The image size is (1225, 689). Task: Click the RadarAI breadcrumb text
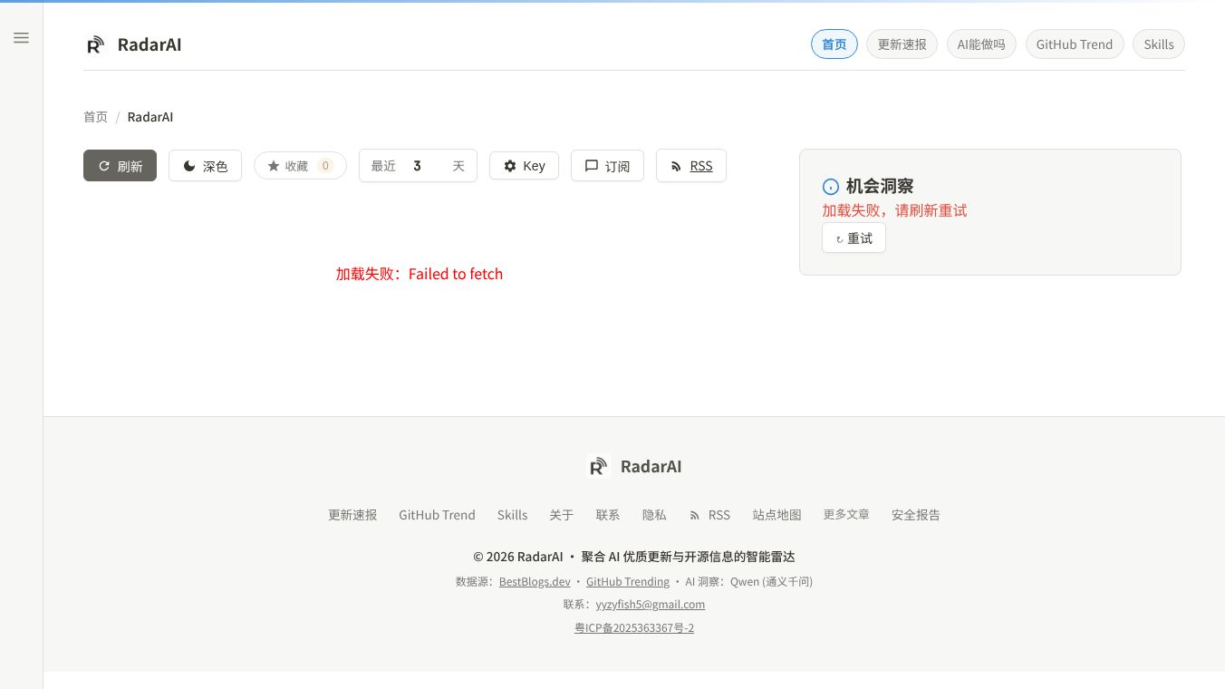[150, 117]
